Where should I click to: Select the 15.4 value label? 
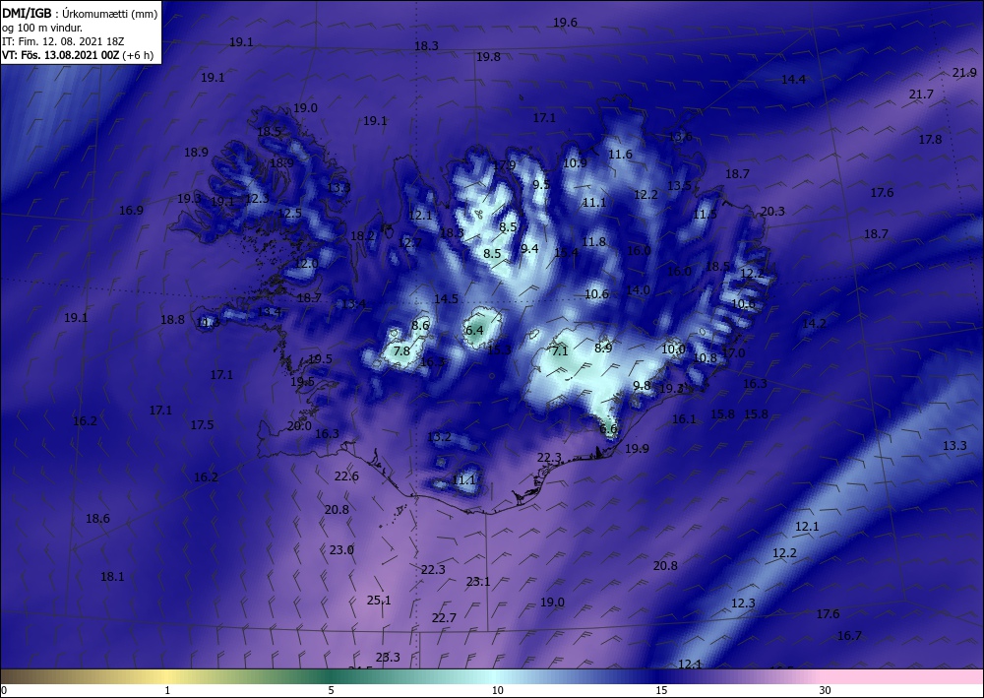click(566, 252)
